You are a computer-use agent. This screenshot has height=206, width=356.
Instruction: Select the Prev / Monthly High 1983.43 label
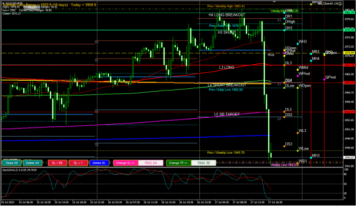click(x=226, y=6)
